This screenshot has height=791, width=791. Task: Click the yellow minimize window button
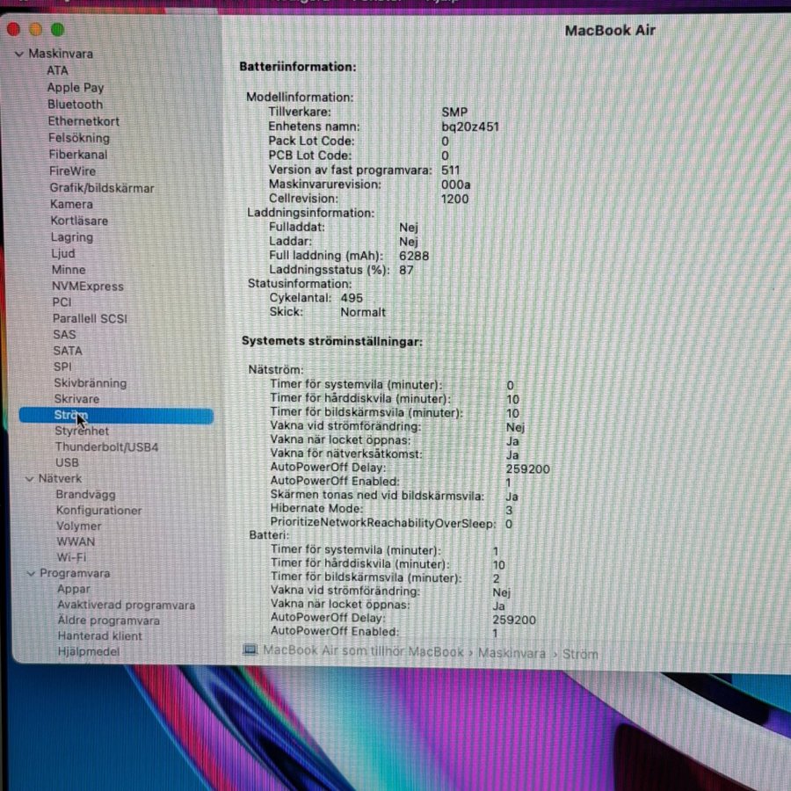[35, 29]
